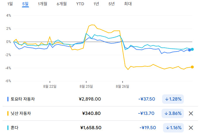Image resolution: width=204 pixels, height=133 pixels.
Task: Switch to the 6개월 range tab
Action: point(61,4)
